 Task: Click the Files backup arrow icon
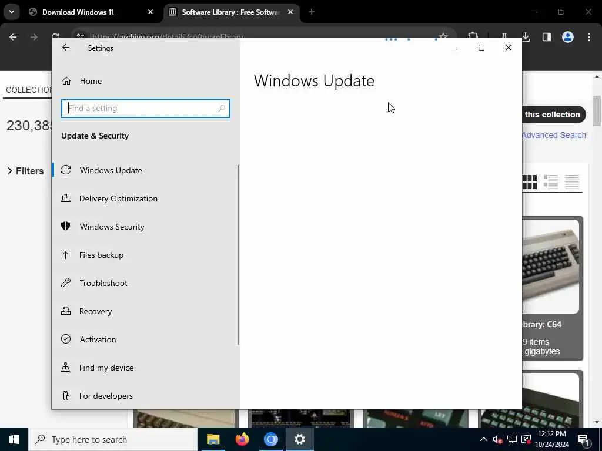(x=66, y=255)
